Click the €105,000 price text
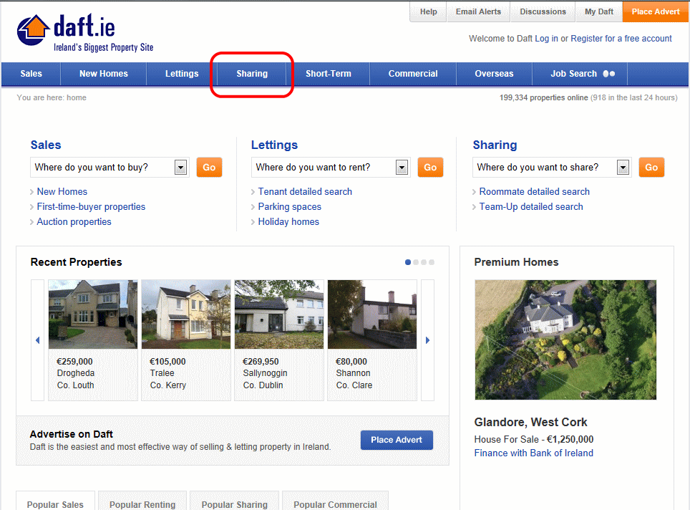Image resolution: width=690 pixels, height=510 pixels. (x=167, y=362)
